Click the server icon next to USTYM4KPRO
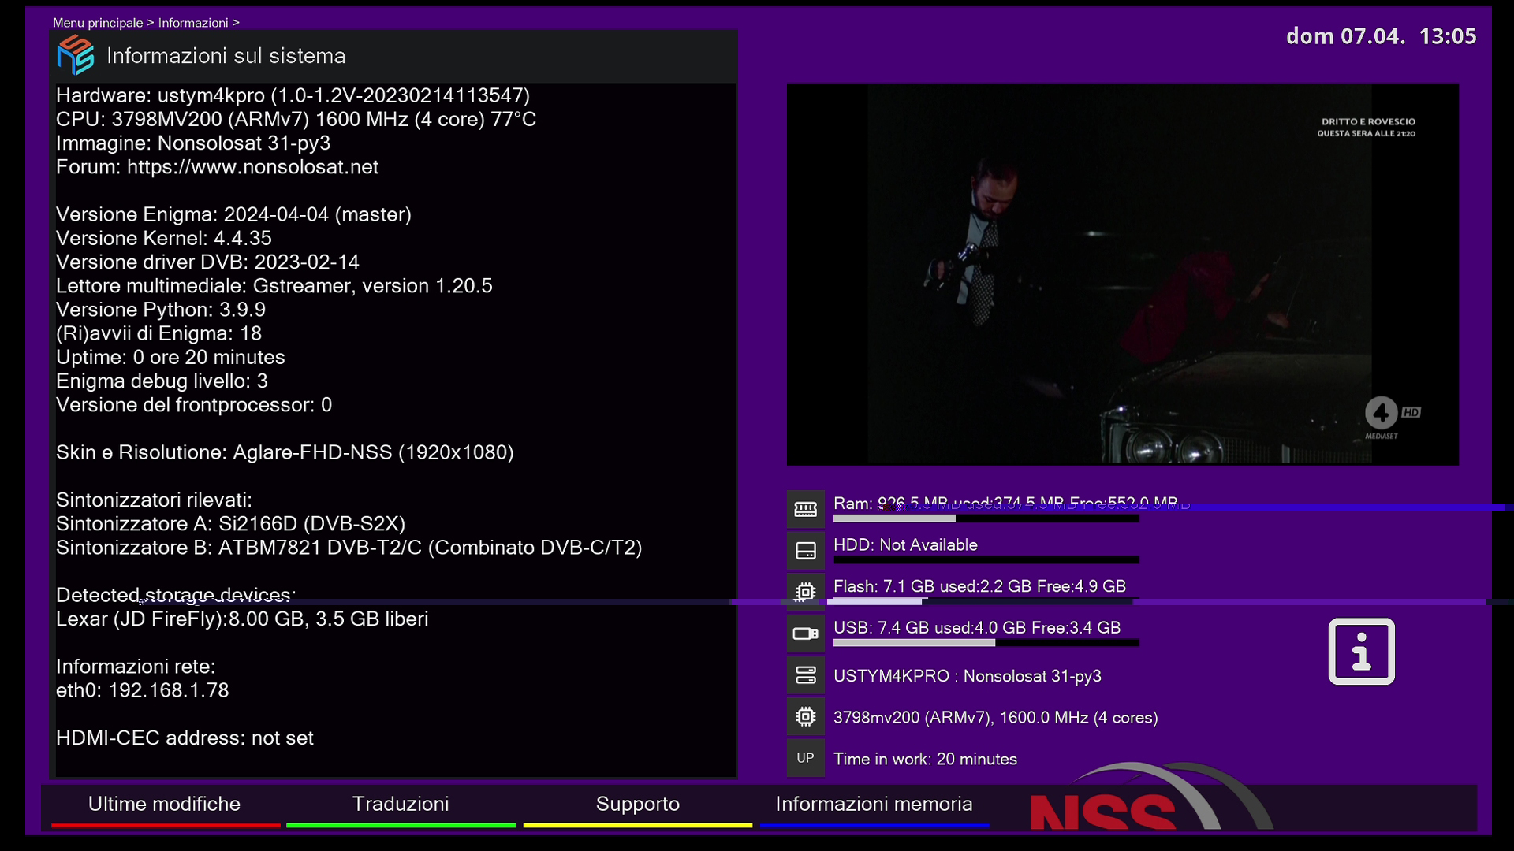The width and height of the screenshot is (1514, 851). [805, 675]
